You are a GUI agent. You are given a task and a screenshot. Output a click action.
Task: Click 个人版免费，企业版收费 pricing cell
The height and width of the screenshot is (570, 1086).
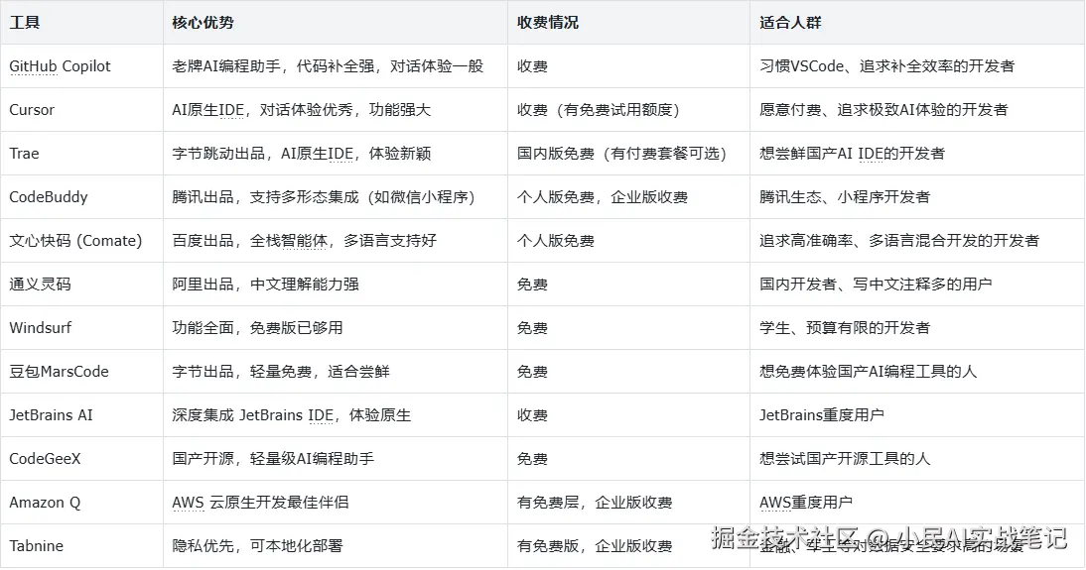[x=603, y=197]
